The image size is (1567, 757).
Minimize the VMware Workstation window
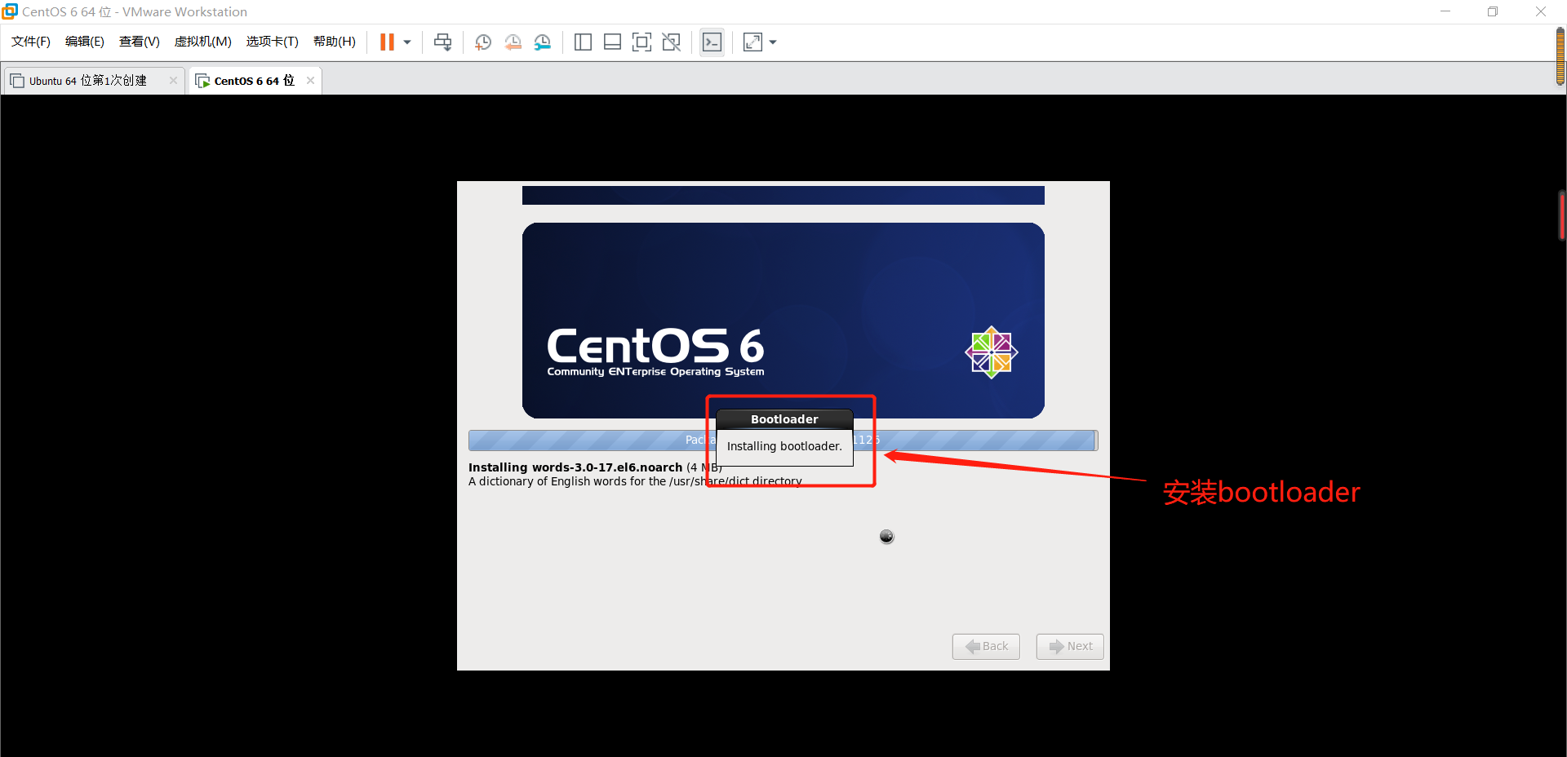1445,11
